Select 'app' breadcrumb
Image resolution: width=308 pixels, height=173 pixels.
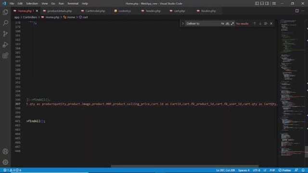[17, 17]
